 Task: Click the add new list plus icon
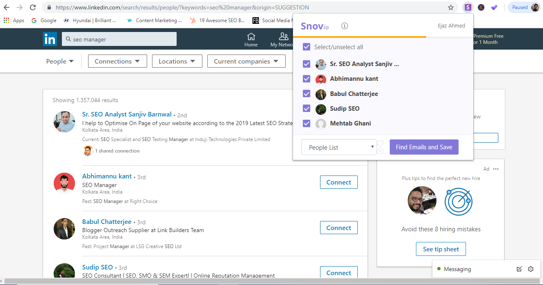pos(380,151)
